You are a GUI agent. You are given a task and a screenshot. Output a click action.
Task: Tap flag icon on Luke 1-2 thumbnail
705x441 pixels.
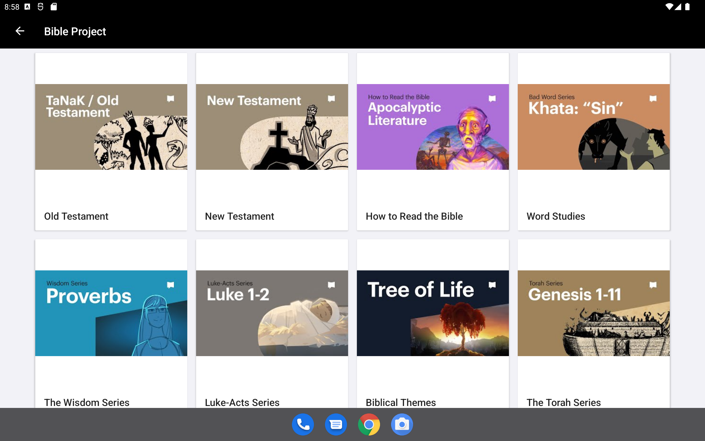331,285
